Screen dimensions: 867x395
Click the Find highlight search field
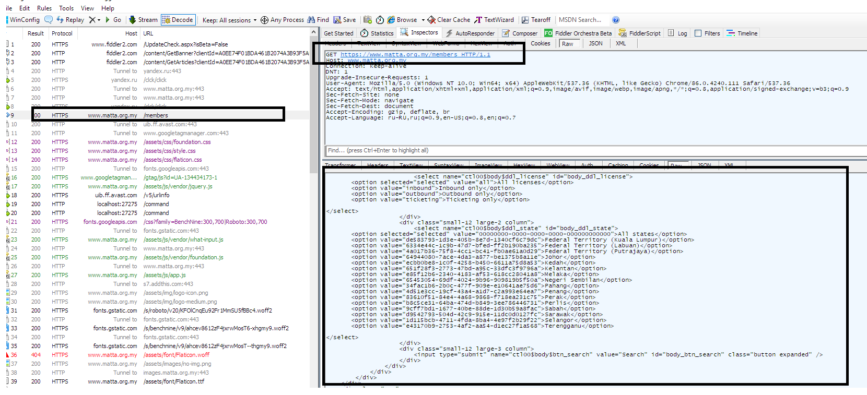(596, 150)
